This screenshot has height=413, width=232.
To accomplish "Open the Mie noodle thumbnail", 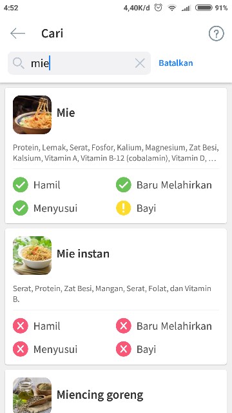I will coord(32,115).
